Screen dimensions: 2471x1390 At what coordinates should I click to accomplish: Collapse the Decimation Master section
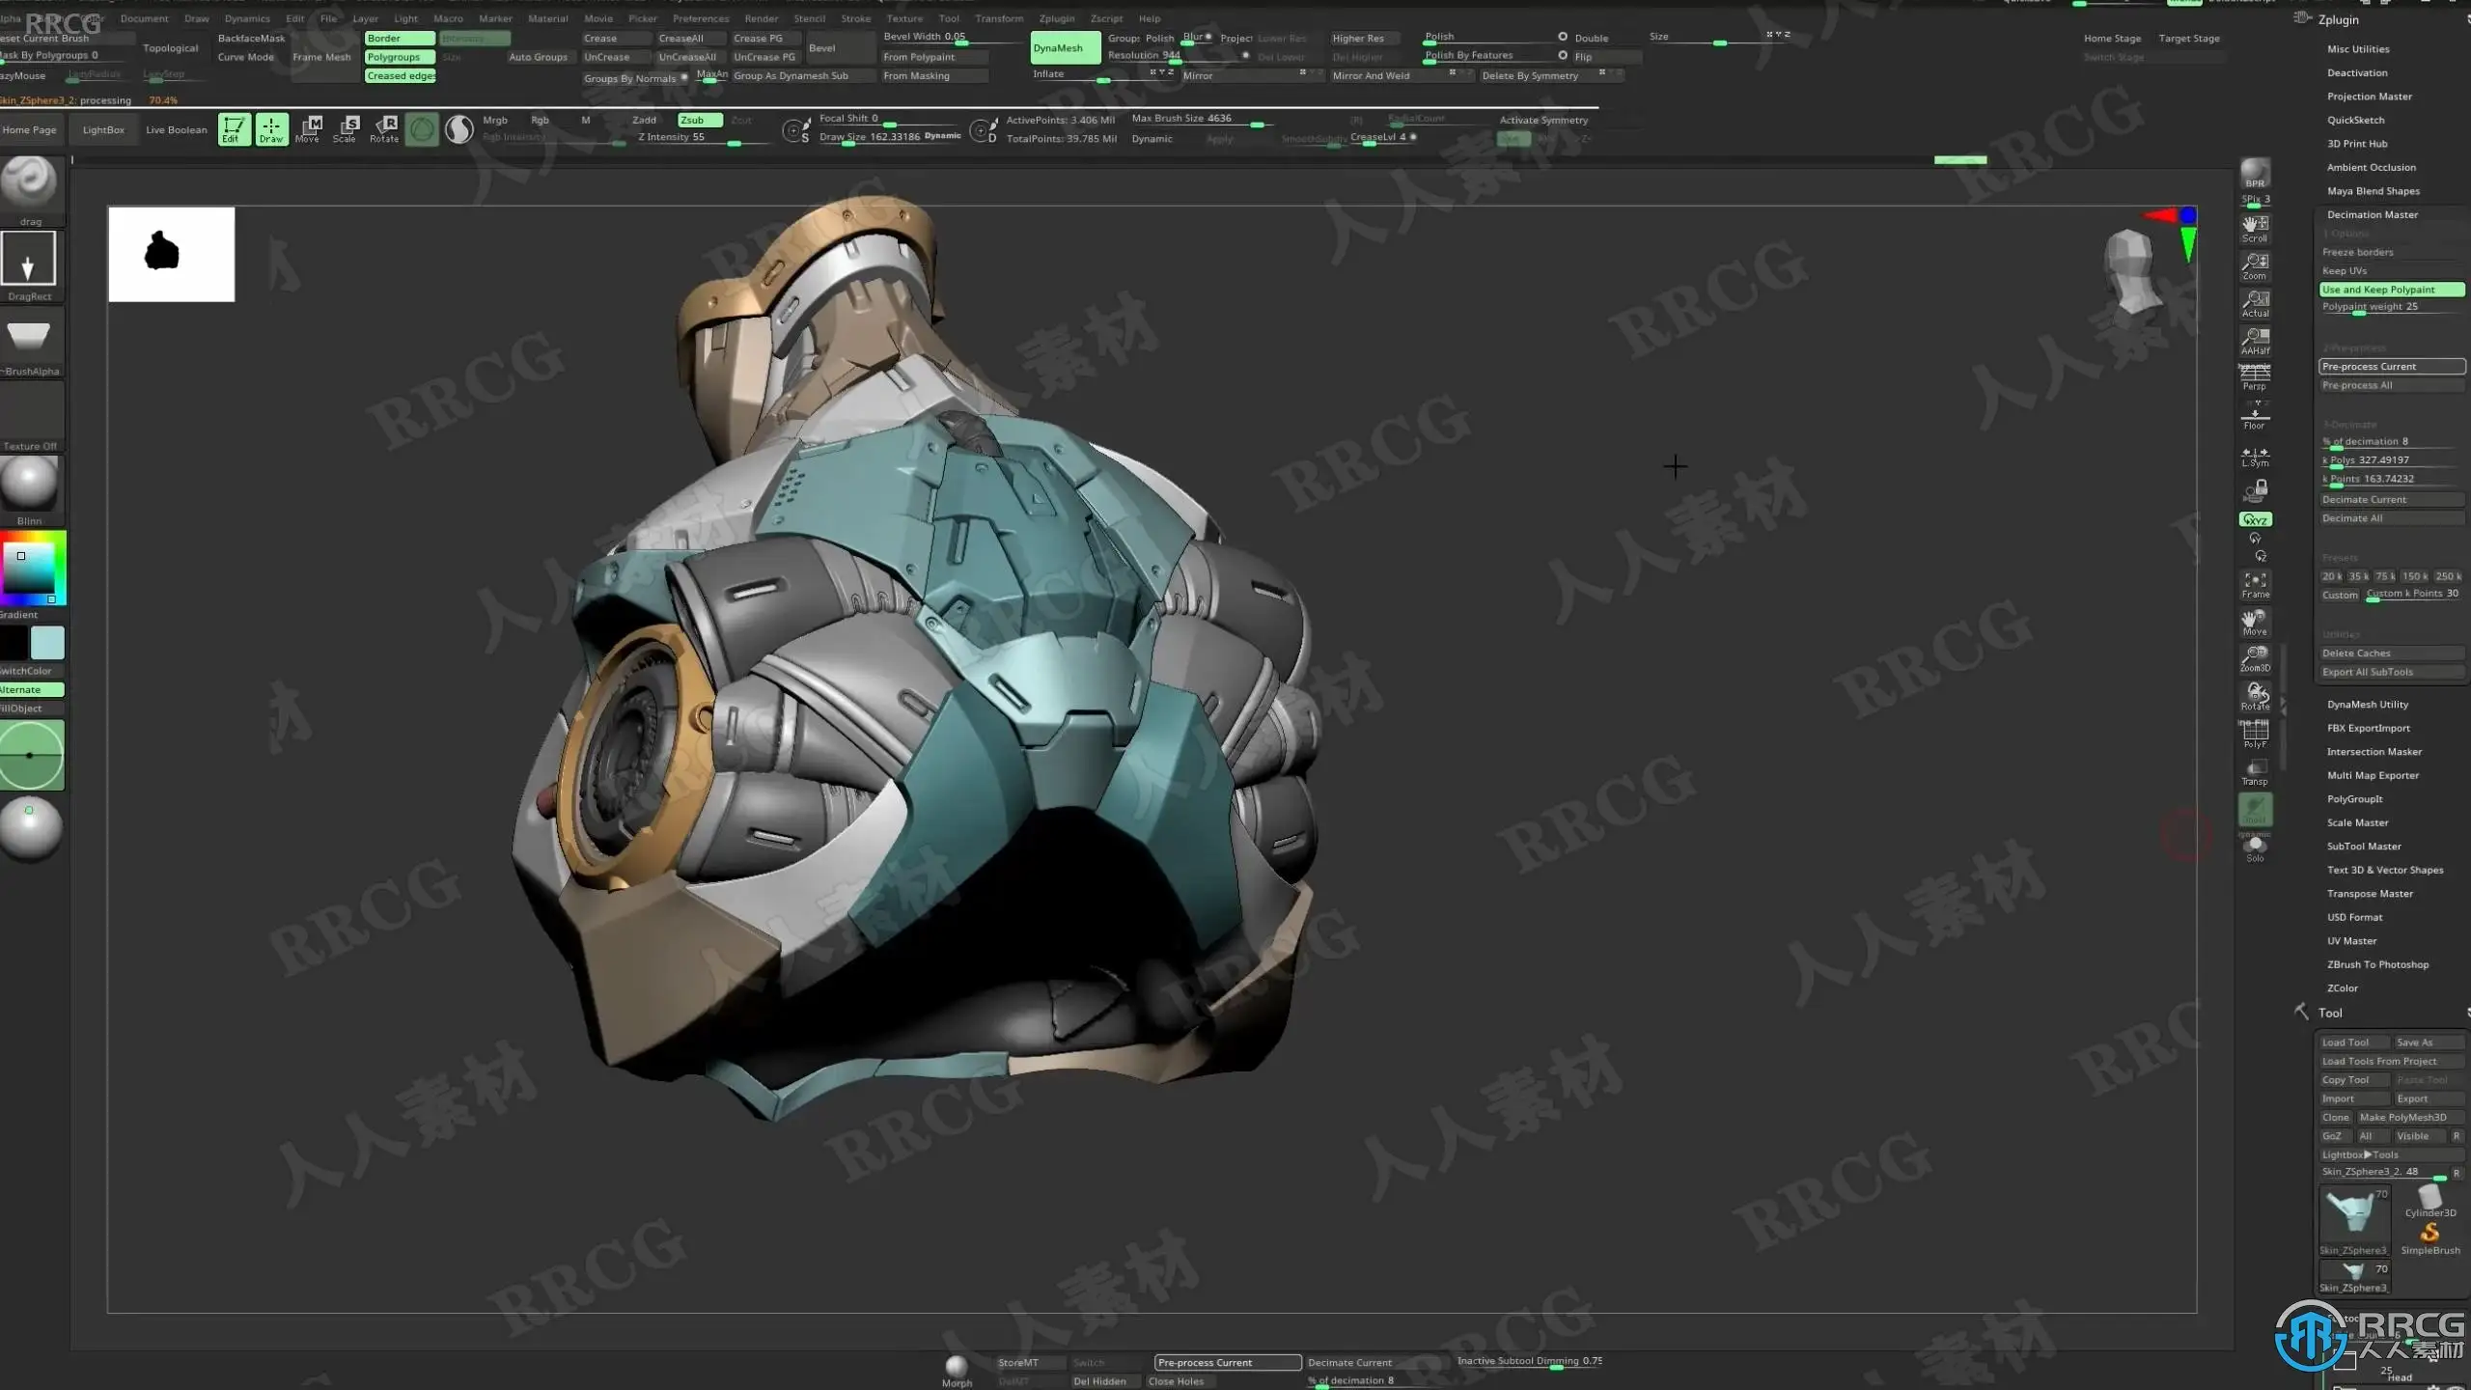tap(2372, 214)
